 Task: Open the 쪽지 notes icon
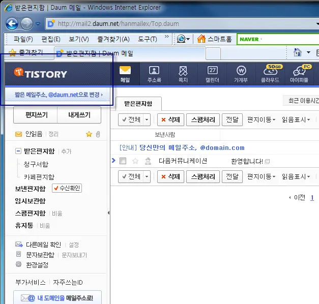tap(183, 74)
